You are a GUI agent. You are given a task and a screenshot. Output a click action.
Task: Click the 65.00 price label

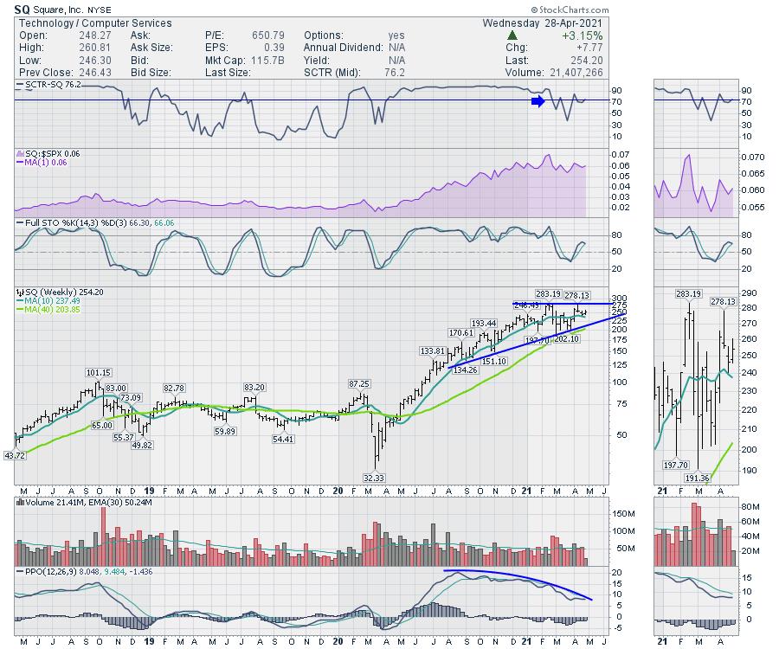click(x=102, y=425)
